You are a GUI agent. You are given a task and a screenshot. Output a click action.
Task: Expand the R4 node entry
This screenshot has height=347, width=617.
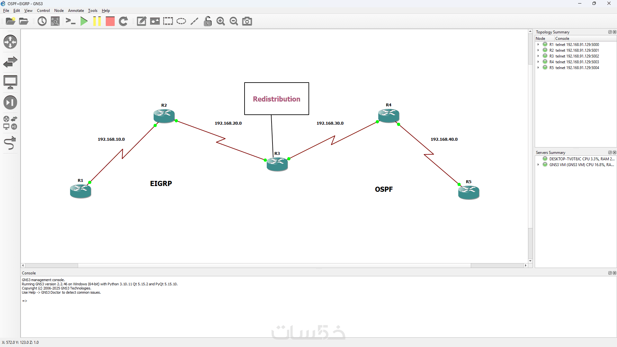[x=538, y=62]
